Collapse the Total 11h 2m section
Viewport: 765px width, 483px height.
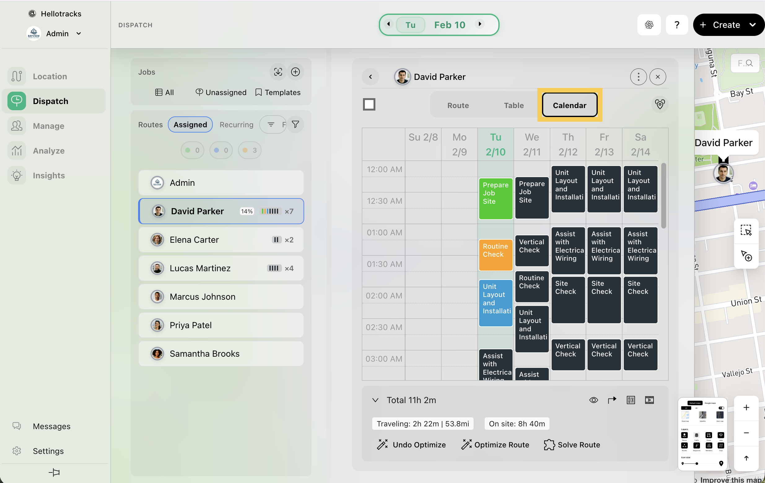tap(375, 400)
